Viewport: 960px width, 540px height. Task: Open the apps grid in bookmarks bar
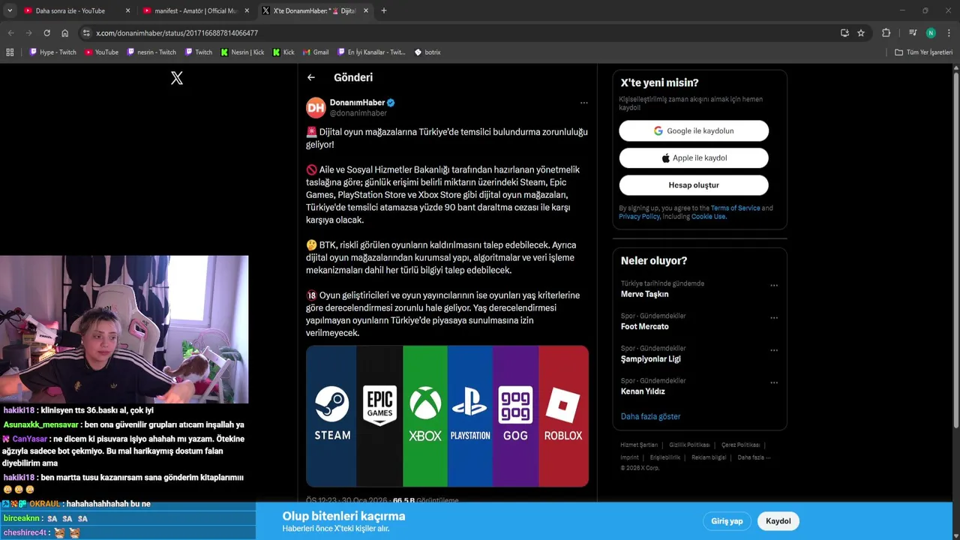click(10, 52)
